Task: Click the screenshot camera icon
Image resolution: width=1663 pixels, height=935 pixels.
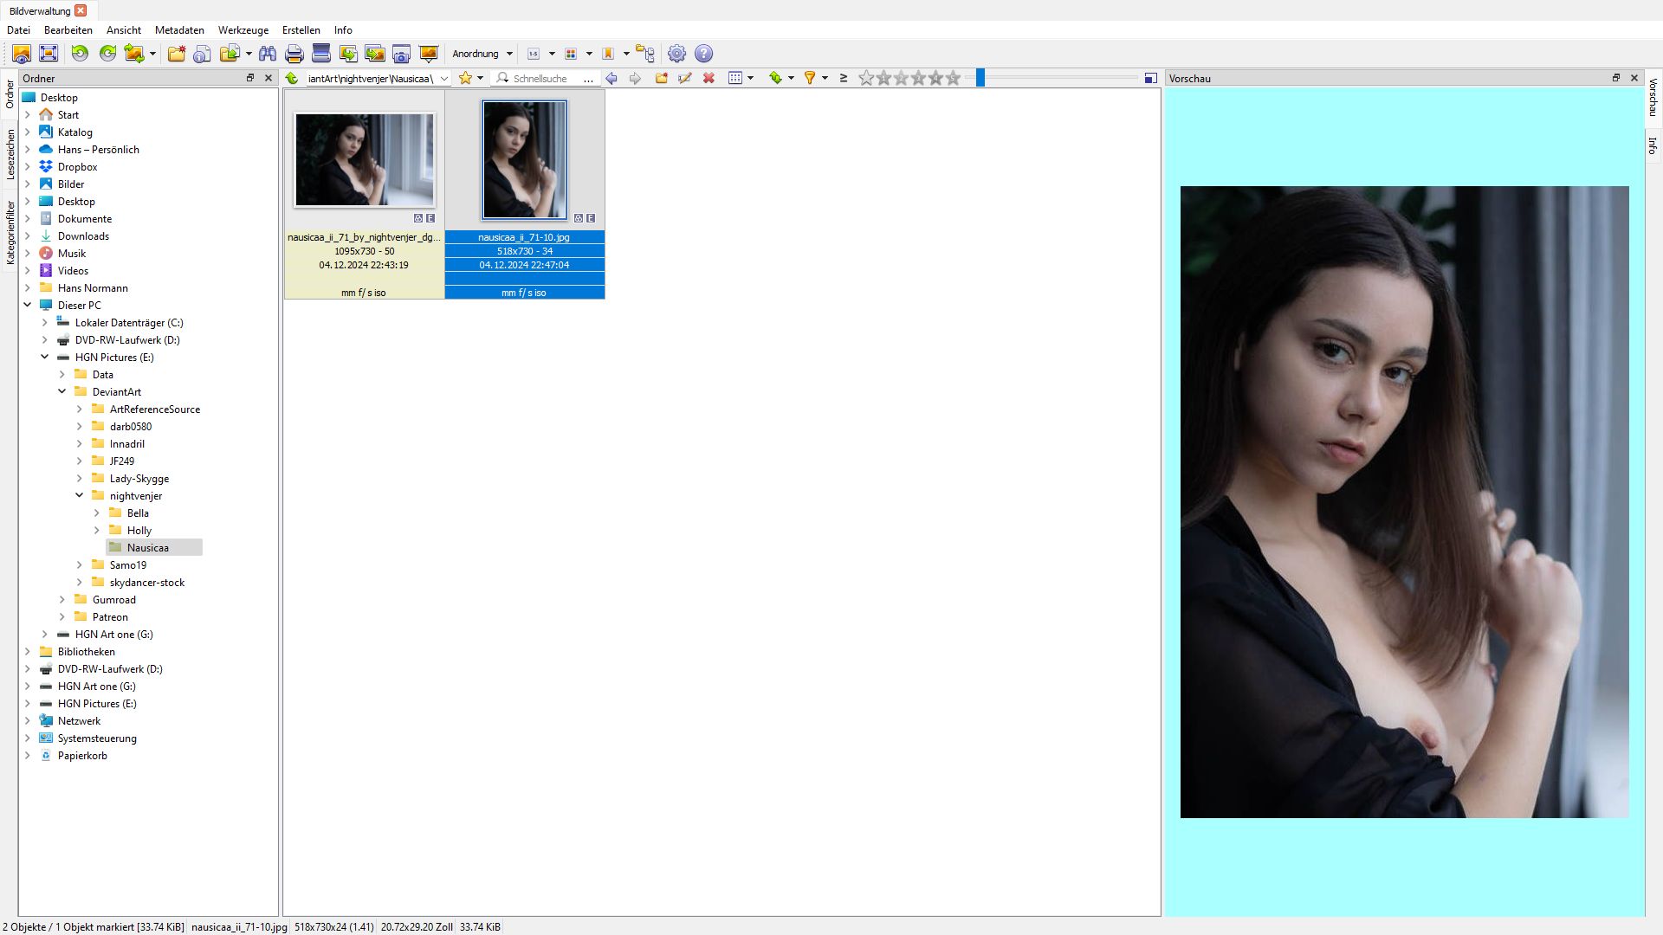Action: point(401,54)
